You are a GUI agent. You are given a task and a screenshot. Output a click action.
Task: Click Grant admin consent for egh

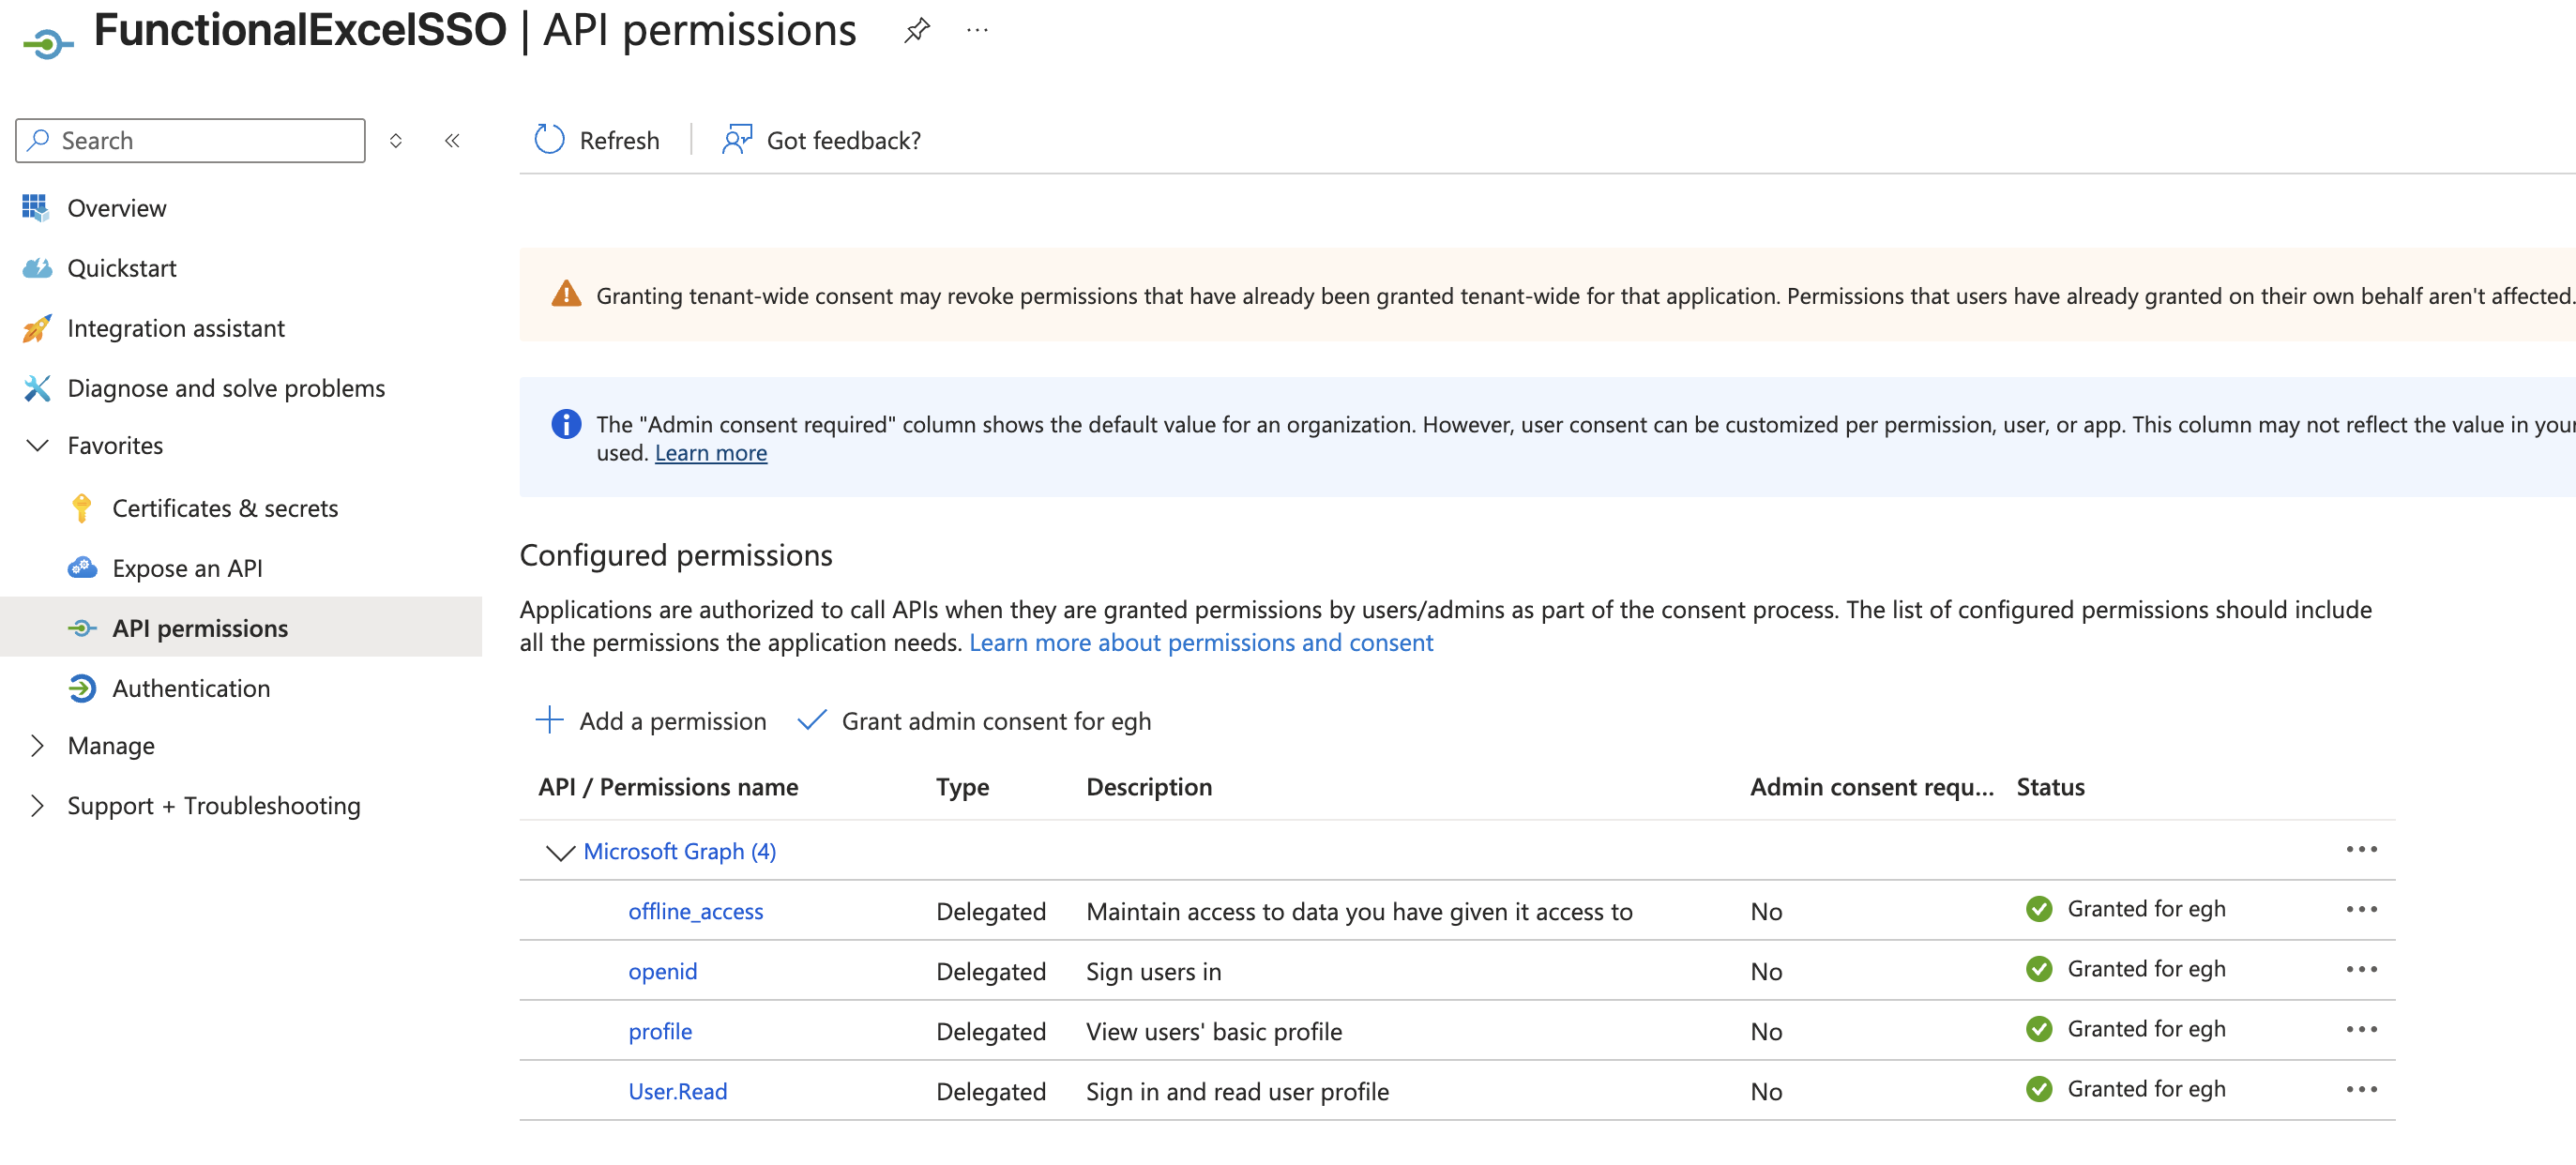(x=974, y=721)
